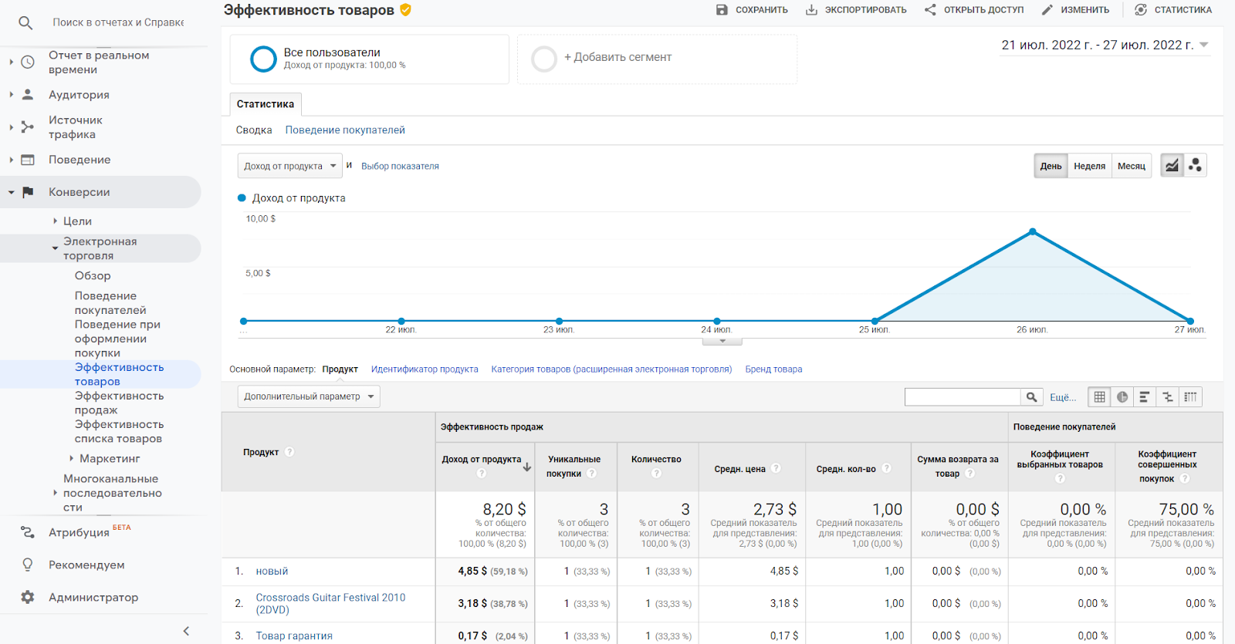Open the Дополнительный параметр dropdown
1235x644 pixels.
tap(309, 396)
